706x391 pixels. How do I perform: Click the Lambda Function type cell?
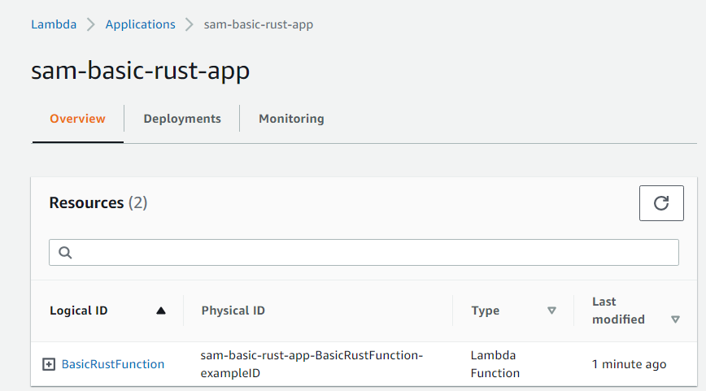click(x=495, y=364)
